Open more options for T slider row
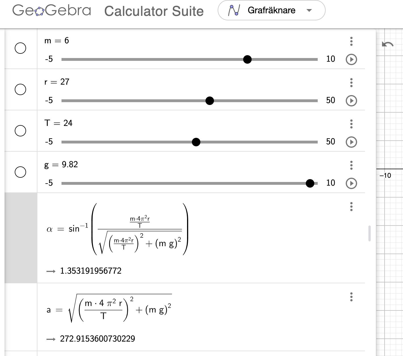This screenshot has height=356, width=403. tap(351, 124)
